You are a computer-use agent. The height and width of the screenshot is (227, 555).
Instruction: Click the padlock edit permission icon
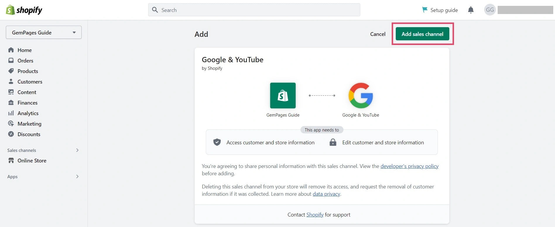[333, 142]
